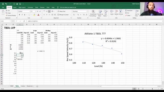
Task: Apply the red font color
Action: [x=38, y=15]
